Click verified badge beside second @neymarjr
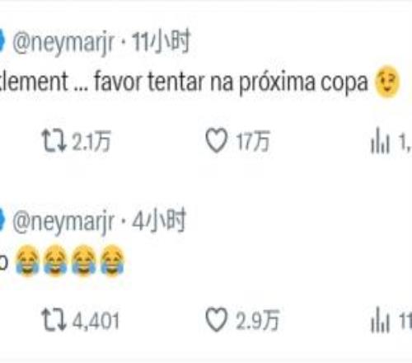The width and height of the screenshot is (412, 363). coord(2,220)
